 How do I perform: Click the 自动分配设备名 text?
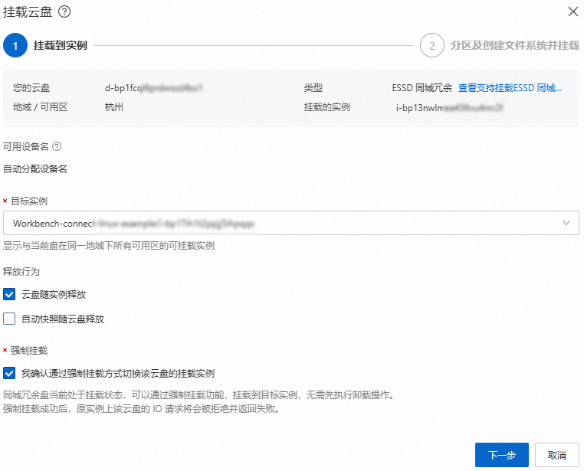[x=35, y=169]
